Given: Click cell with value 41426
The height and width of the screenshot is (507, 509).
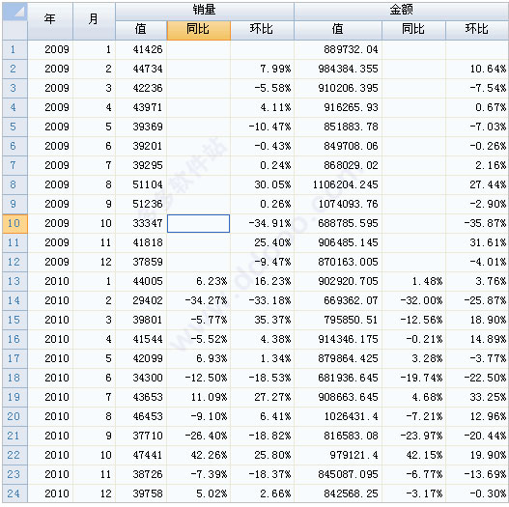Looking at the screenshot, I should [141, 49].
